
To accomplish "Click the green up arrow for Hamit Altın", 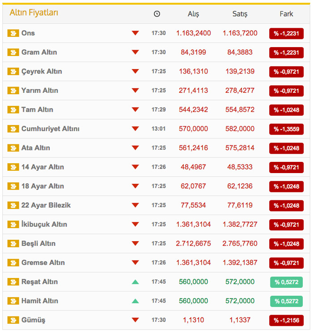I will (x=135, y=301).
